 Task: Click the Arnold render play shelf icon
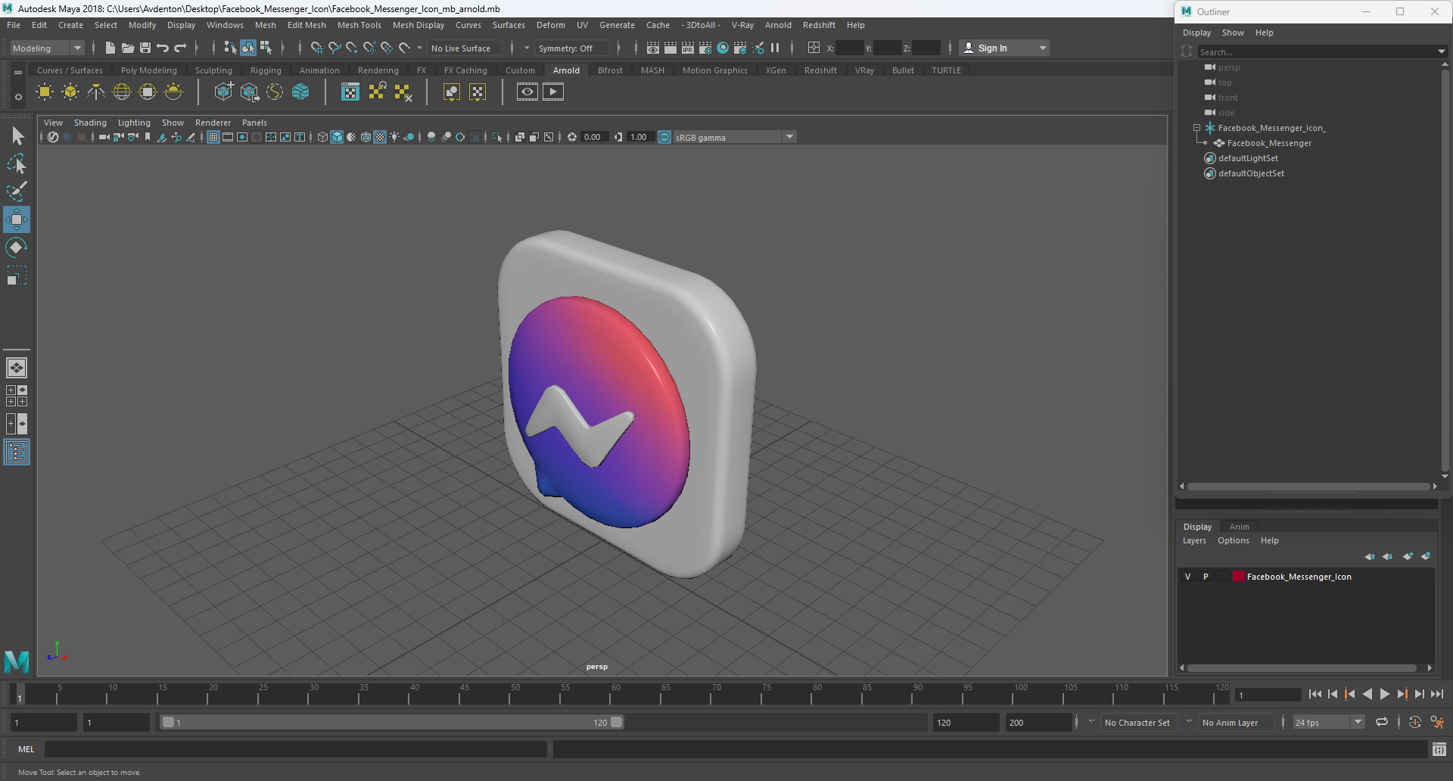coord(553,92)
